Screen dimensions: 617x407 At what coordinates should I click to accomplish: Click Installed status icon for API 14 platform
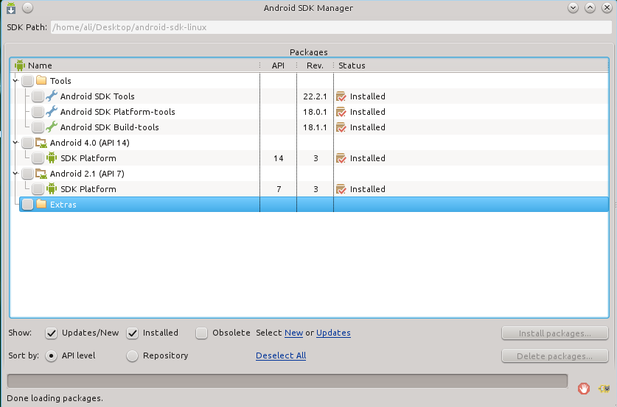click(x=341, y=158)
